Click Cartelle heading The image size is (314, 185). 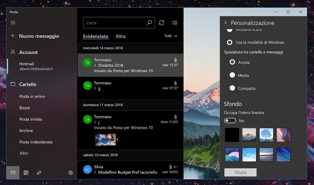click(28, 84)
